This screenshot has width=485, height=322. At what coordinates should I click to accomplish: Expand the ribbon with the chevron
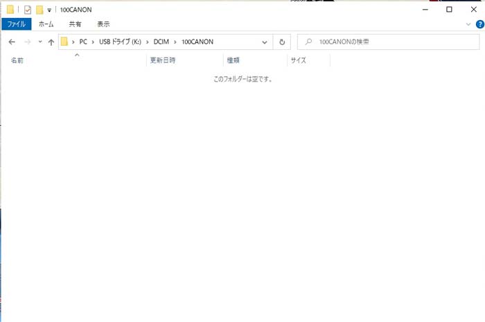pos(468,24)
